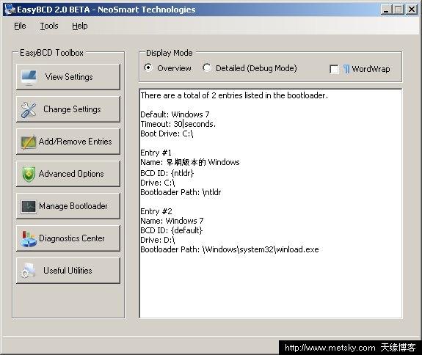
Task: Click the Manage Bootloader button label
Action: click(x=73, y=206)
